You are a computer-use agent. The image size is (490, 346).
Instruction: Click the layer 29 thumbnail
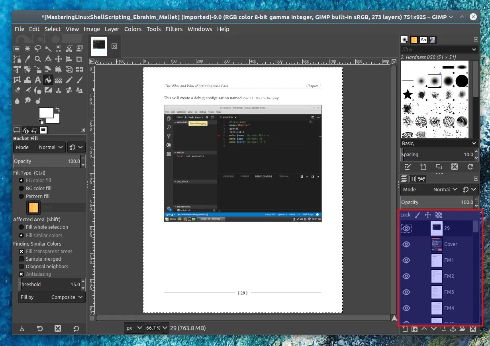point(436,228)
